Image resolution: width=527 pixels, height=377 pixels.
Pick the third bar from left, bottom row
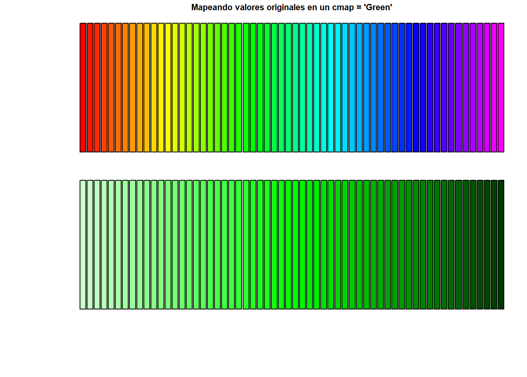pos(97,245)
